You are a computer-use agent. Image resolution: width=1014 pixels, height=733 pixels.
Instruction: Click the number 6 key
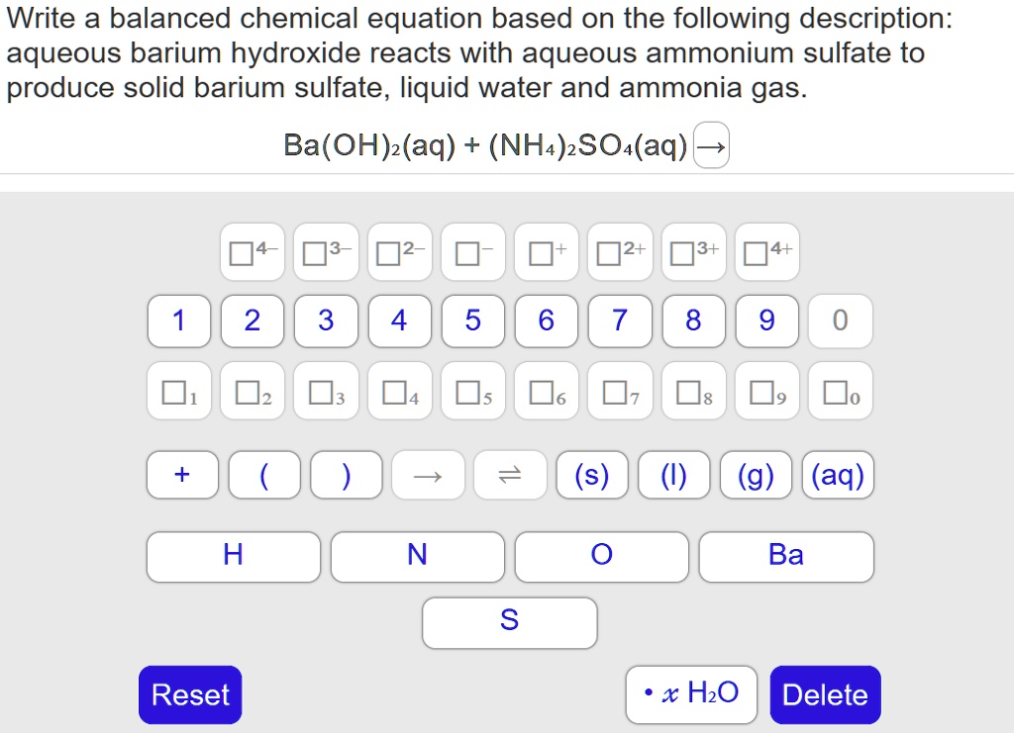(x=547, y=321)
